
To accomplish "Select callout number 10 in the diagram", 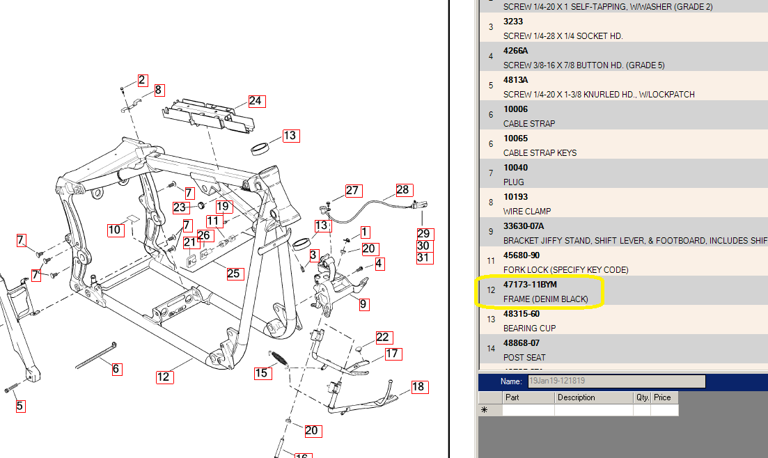I will point(116,230).
